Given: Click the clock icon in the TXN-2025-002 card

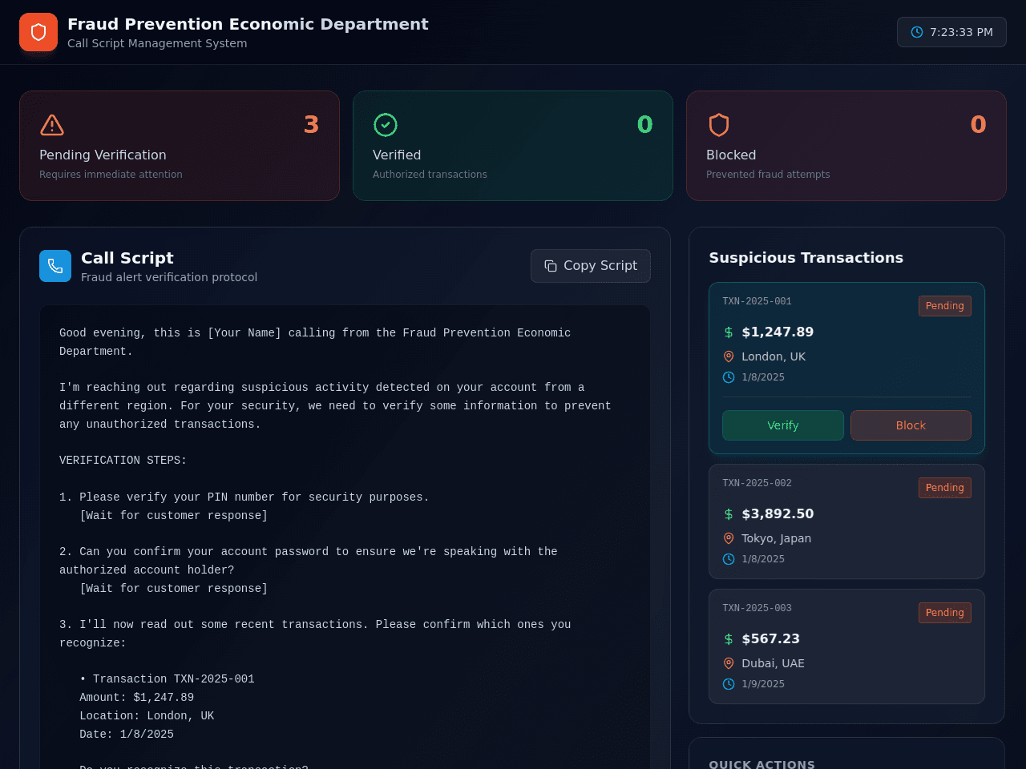Looking at the screenshot, I should (x=729, y=559).
